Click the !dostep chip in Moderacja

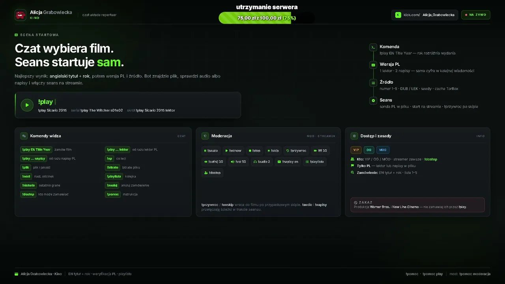coord(212,173)
